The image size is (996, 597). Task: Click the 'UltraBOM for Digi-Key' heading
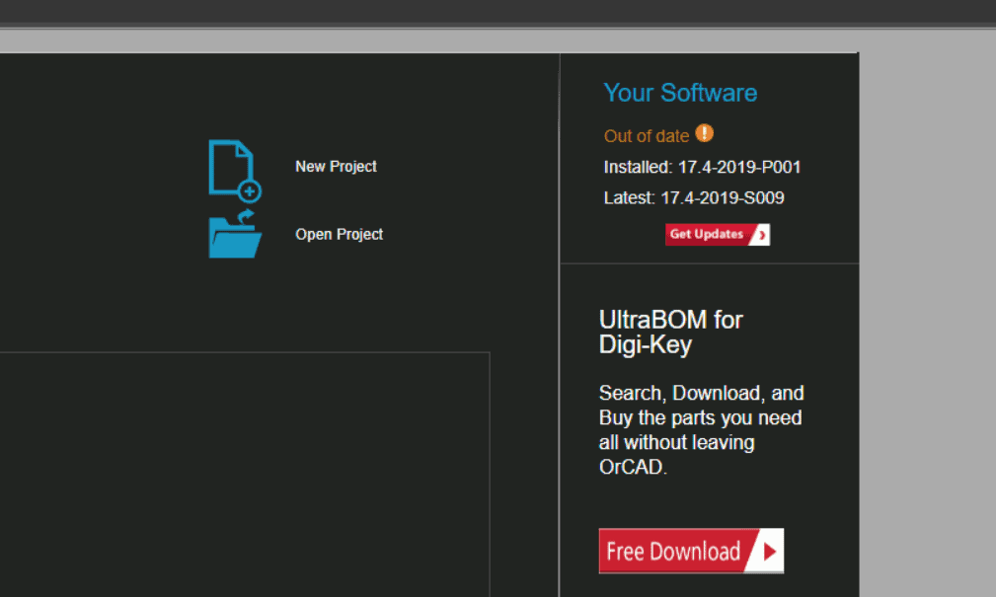click(671, 333)
